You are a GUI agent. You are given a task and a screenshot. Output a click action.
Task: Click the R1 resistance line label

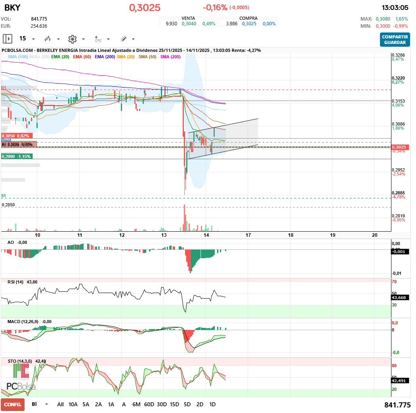tap(4, 88)
